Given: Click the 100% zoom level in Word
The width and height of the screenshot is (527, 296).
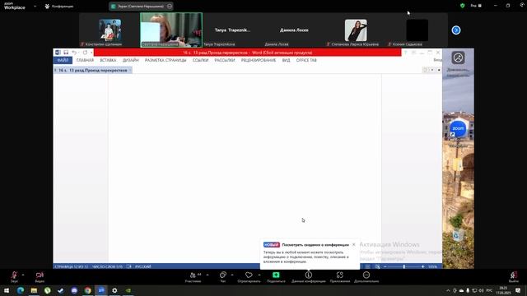Looking at the screenshot, I should (x=432, y=266).
